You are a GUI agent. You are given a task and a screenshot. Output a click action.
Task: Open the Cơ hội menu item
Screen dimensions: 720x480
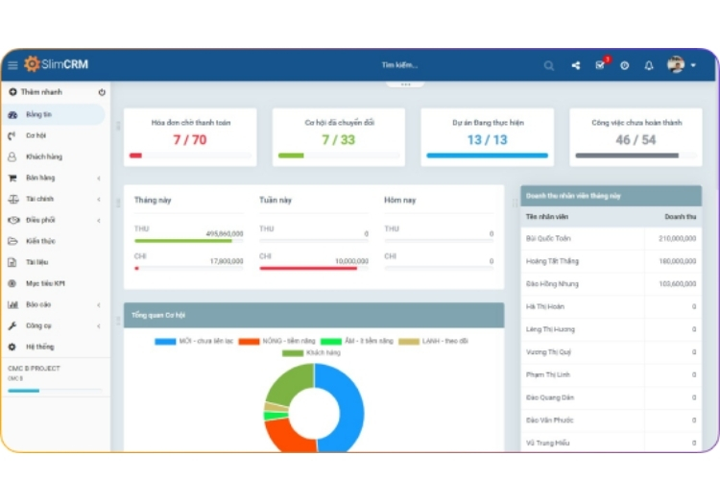pyautogui.click(x=36, y=135)
